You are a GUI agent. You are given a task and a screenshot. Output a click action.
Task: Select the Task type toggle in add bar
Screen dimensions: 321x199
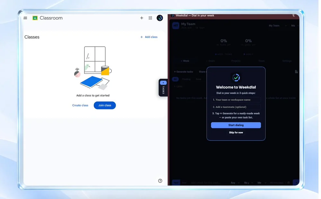(176, 183)
